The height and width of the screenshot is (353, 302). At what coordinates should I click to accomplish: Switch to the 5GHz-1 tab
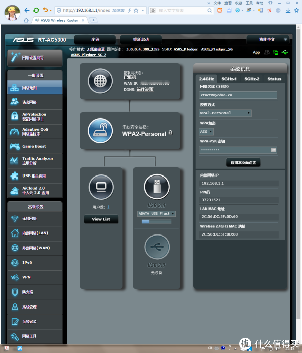pyautogui.click(x=229, y=79)
